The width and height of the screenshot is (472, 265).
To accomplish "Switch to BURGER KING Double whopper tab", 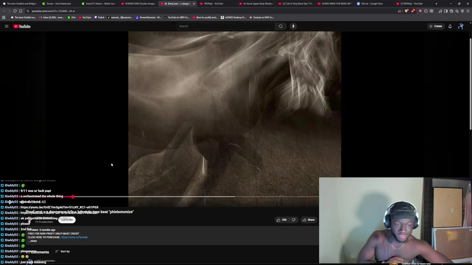I will pyautogui.click(x=138, y=4).
